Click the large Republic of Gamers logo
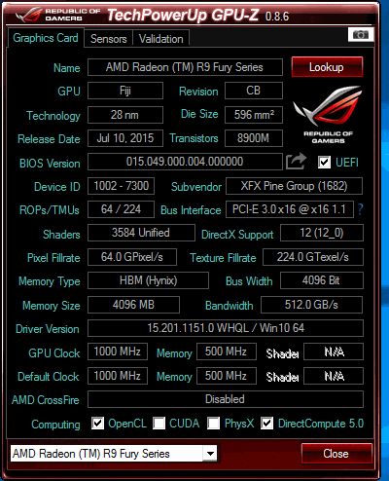 (328, 115)
